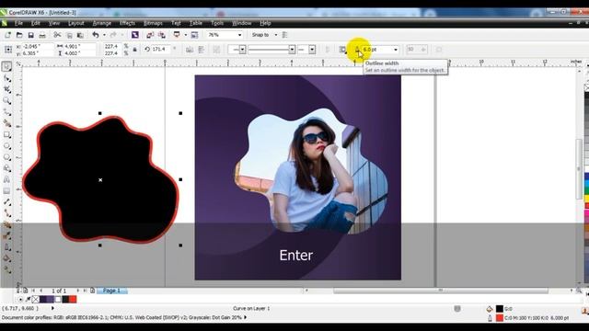Screen dimensions: 589x331
Task: Select the Text tool
Action: pos(6,179)
